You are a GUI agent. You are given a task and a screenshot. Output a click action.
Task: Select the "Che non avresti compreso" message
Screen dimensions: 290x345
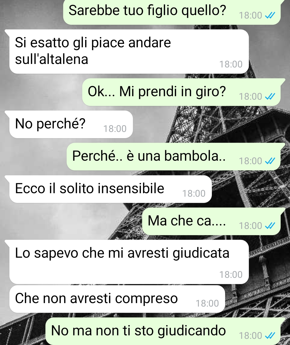point(117,299)
